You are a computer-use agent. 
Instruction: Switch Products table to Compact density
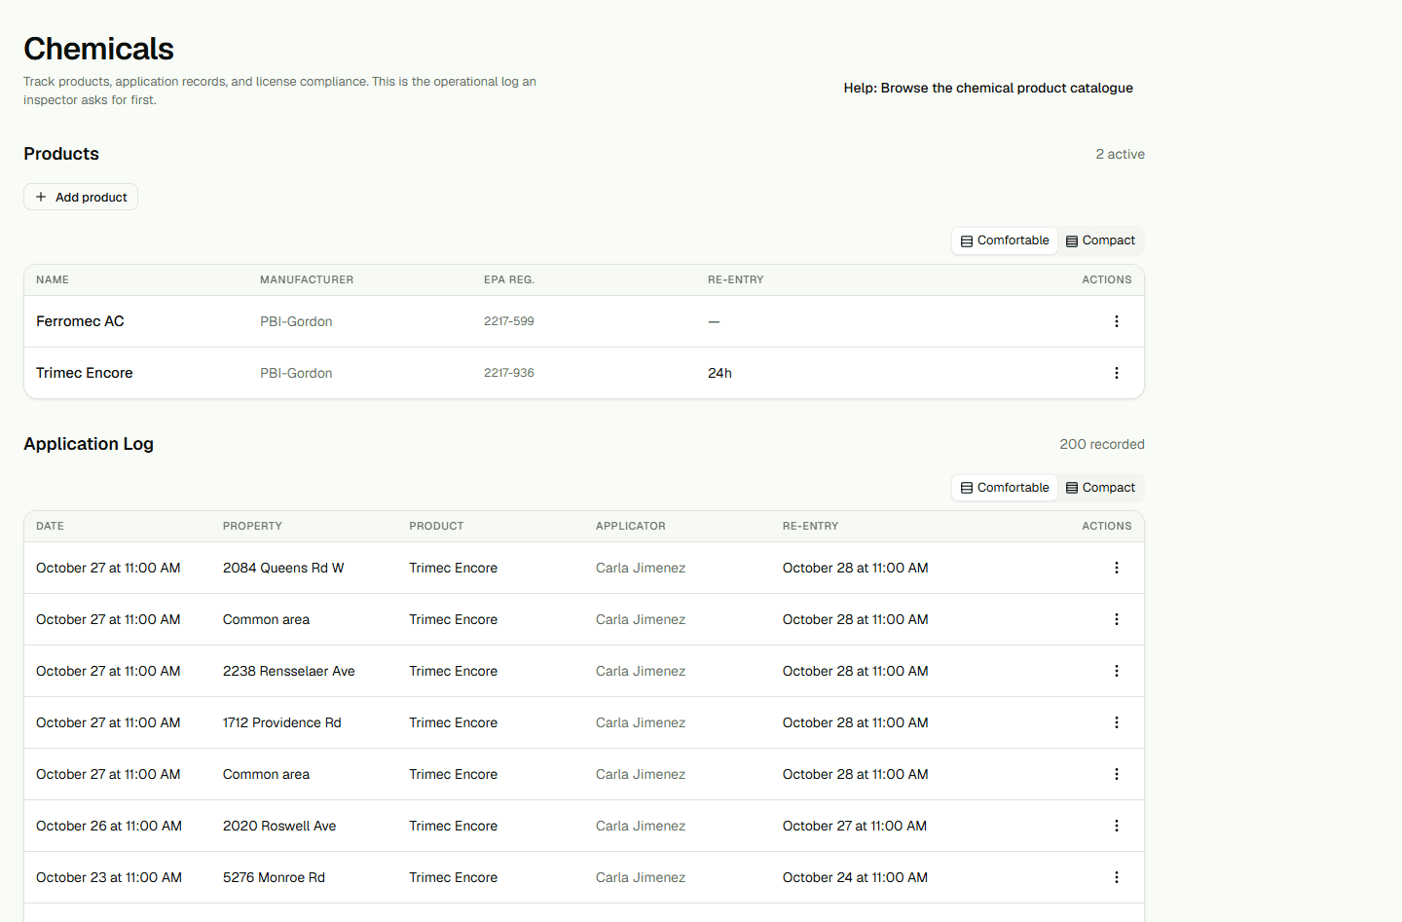(x=1100, y=240)
